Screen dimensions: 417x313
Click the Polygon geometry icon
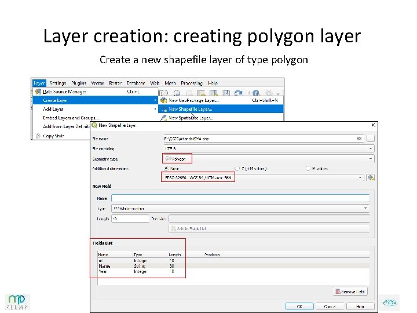pyautogui.click(x=168, y=159)
